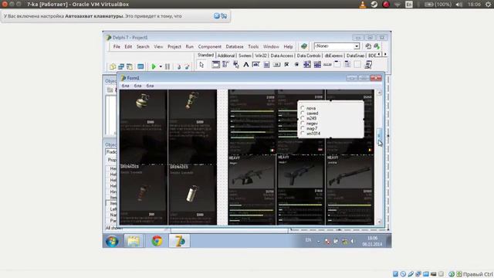Screen dimensions: 494x278
Task: Select the ScrollBar component in palette
Action: 327,65
